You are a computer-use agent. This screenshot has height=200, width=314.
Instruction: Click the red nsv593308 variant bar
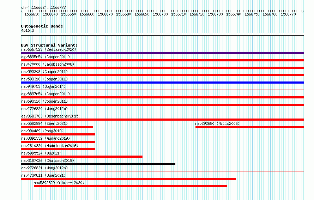(162, 75)
